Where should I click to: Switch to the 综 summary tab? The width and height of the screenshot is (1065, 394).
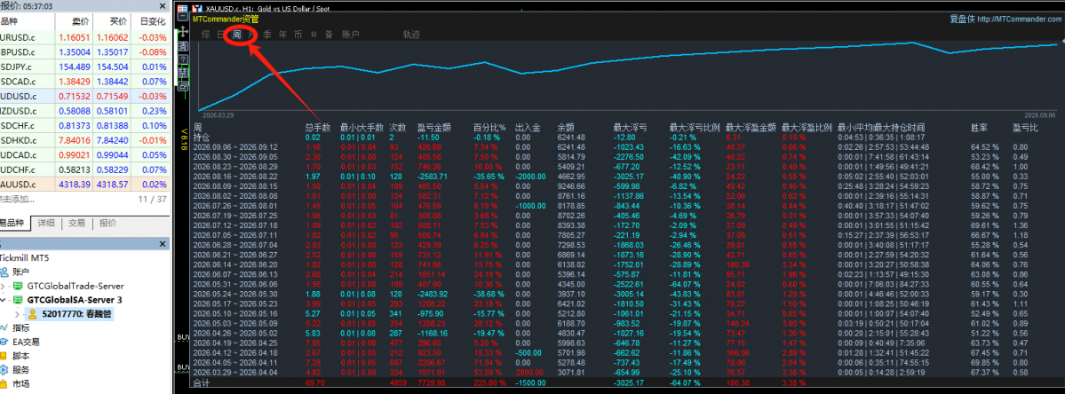pyautogui.click(x=206, y=34)
